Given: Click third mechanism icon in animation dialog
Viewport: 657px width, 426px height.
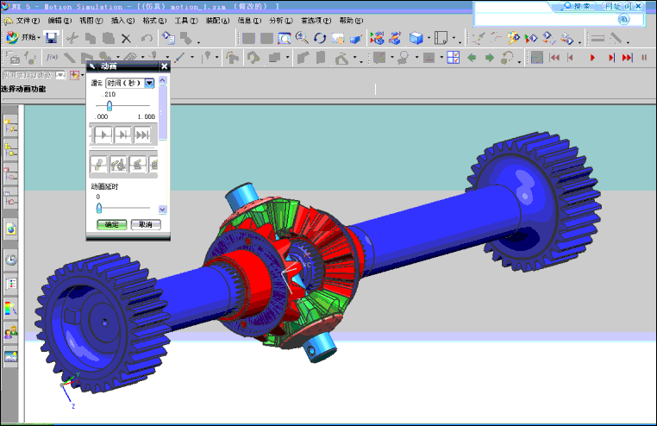Looking at the screenshot, I should (138, 164).
